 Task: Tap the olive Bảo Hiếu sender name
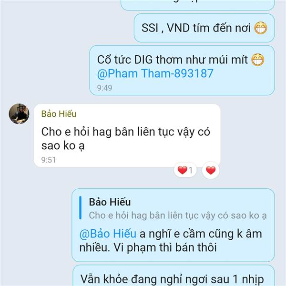(x=59, y=114)
